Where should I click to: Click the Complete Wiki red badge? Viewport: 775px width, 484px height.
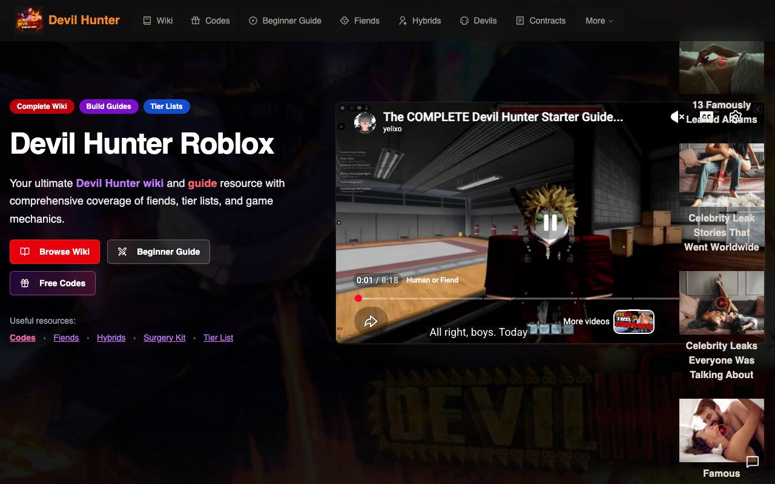(42, 106)
